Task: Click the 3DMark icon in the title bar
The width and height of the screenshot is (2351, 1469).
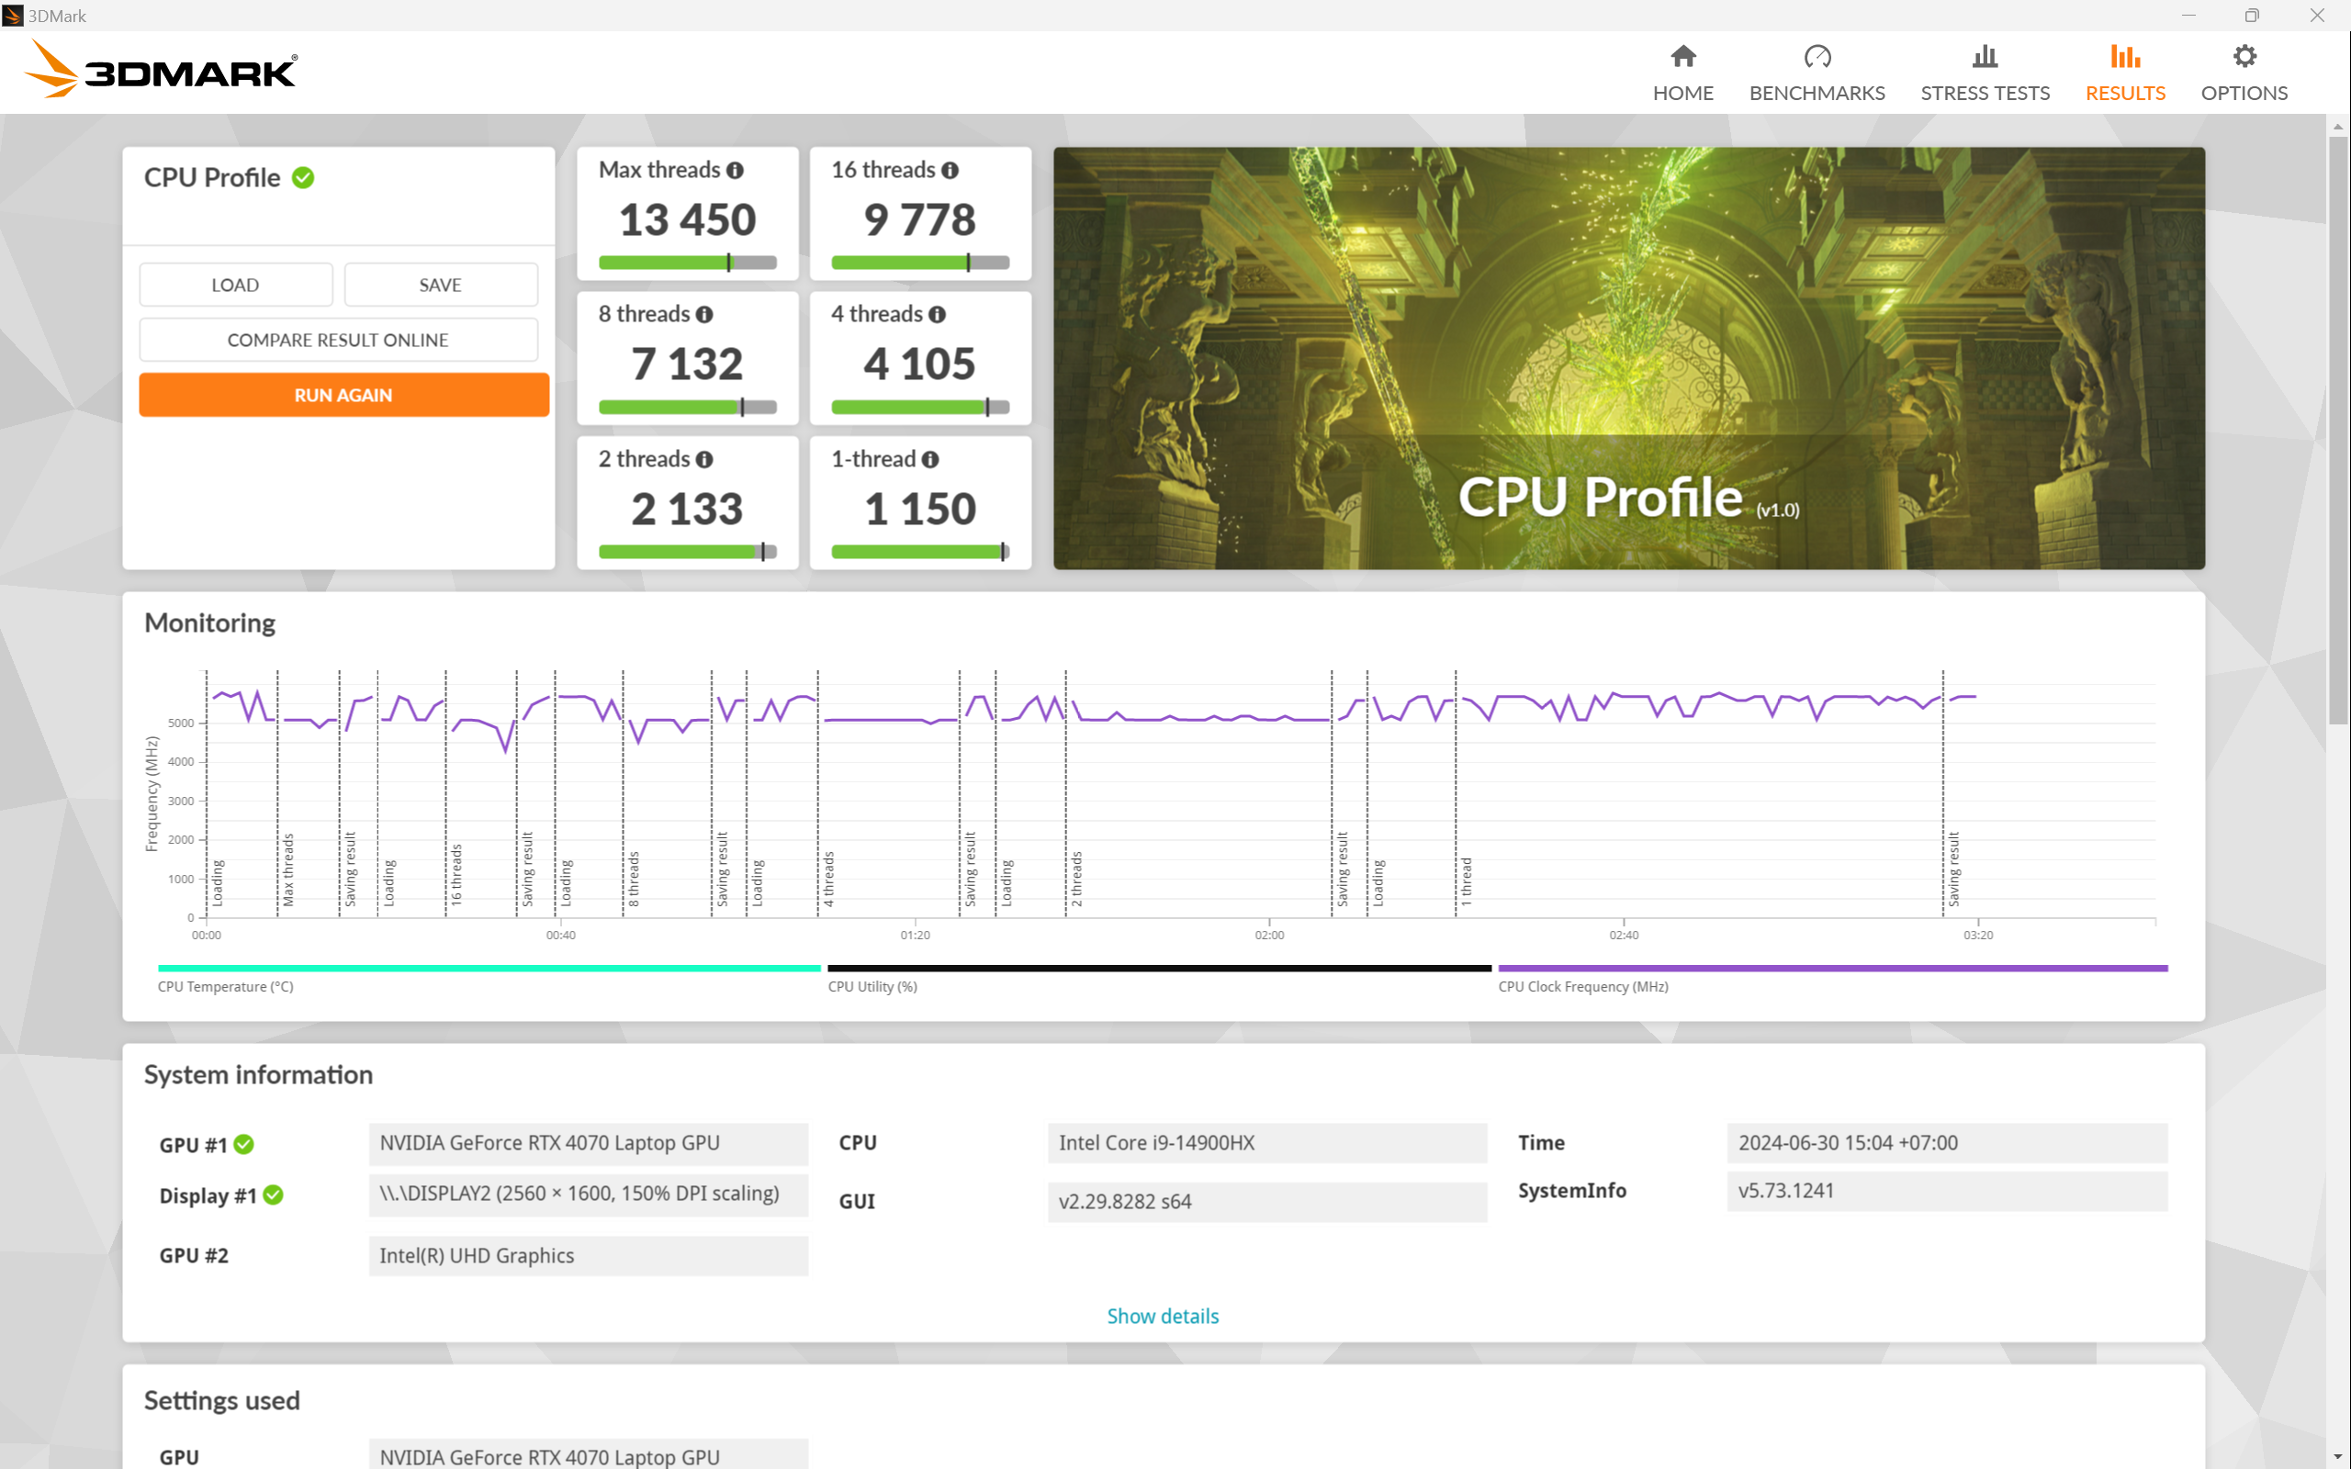Action: pyautogui.click(x=13, y=16)
